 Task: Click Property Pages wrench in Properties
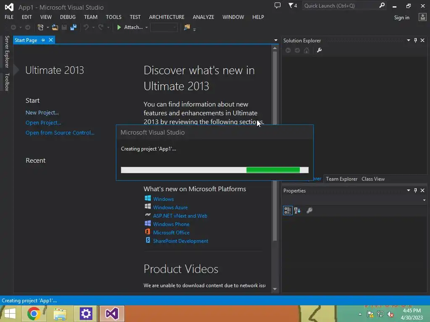[x=309, y=210]
